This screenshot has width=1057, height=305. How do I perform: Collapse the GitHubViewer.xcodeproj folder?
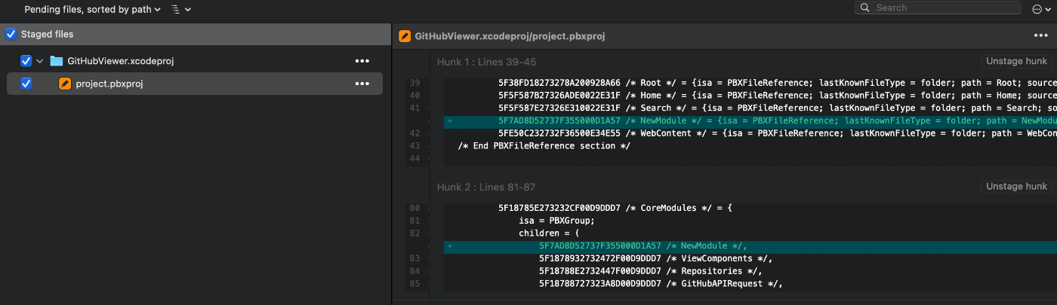coord(40,61)
